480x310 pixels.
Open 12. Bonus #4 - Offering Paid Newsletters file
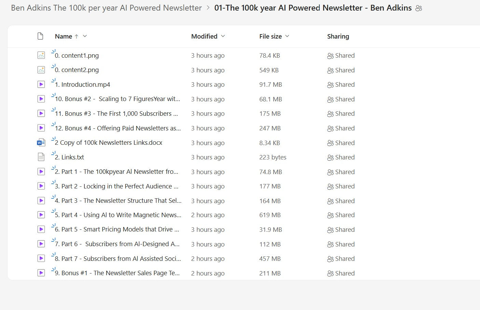[118, 128]
